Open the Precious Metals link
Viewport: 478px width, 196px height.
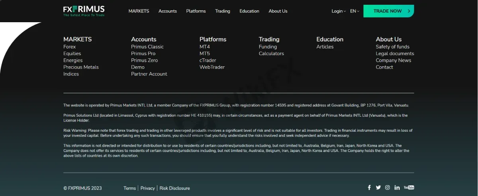click(x=81, y=67)
